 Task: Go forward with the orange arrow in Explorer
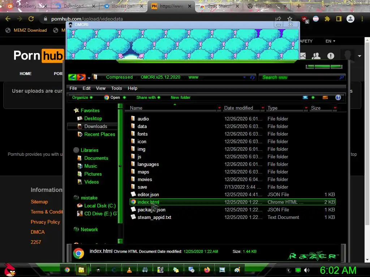click(81, 77)
